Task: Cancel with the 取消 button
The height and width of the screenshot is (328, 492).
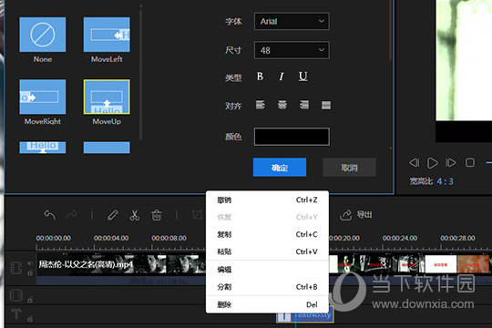Action: click(349, 168)
